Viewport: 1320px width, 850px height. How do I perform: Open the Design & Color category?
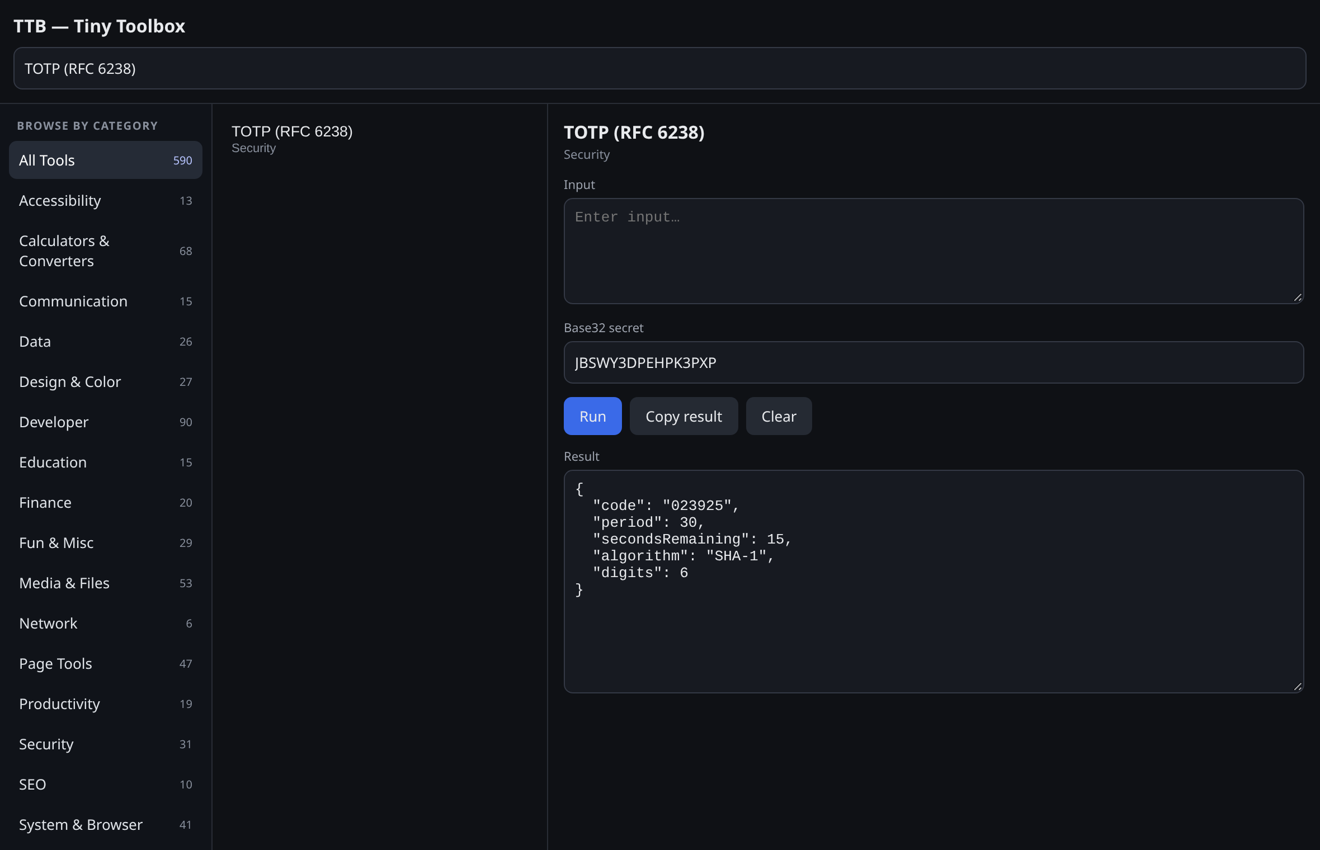coord(106,381)
